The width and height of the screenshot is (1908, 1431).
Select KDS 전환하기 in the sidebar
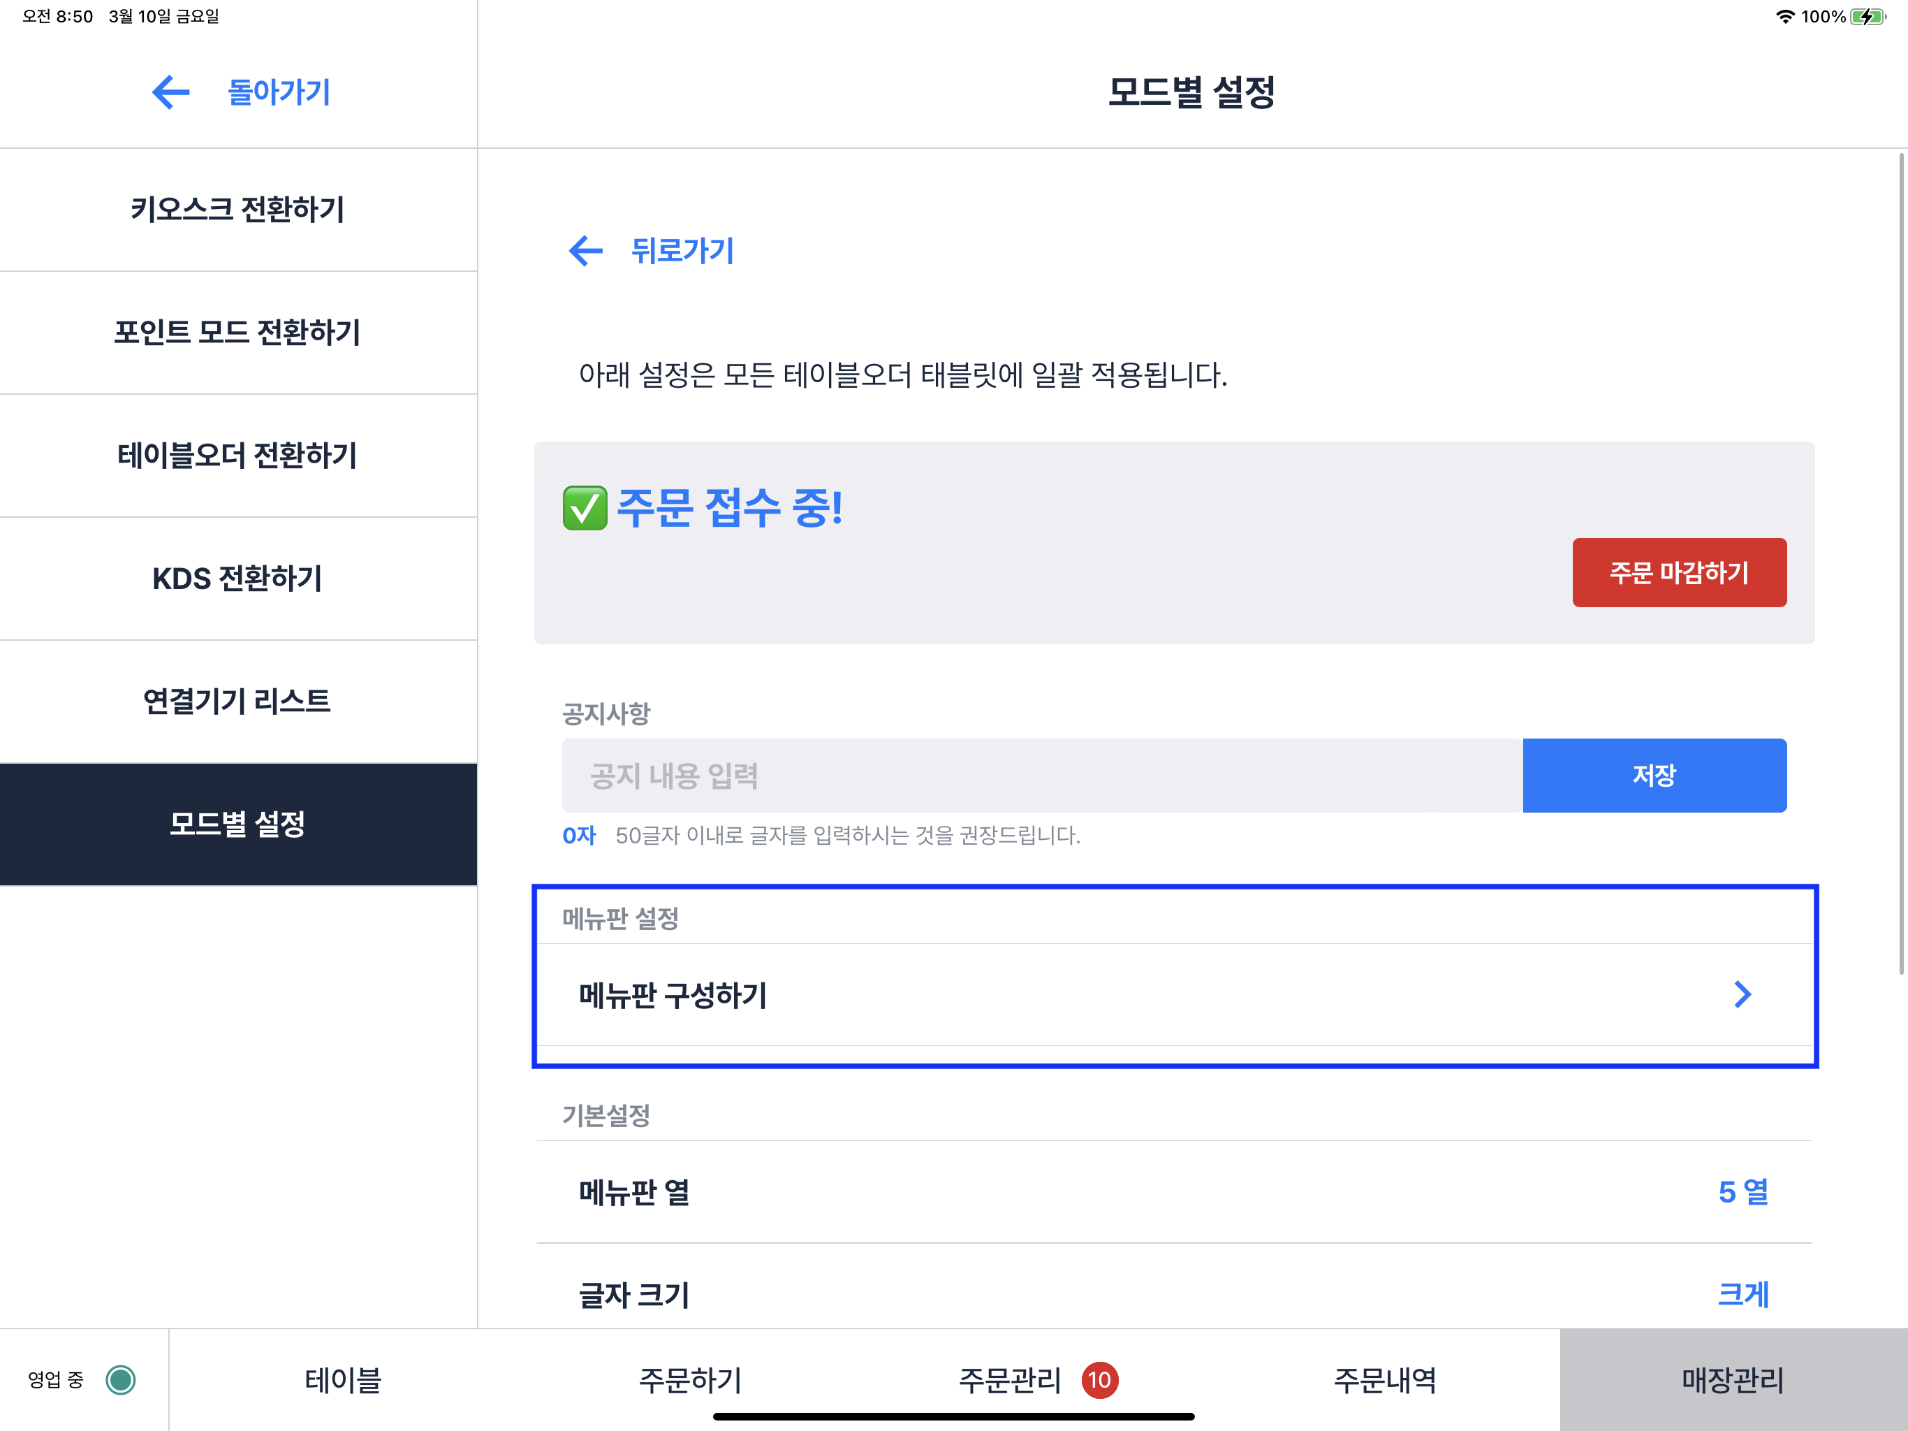238,579
